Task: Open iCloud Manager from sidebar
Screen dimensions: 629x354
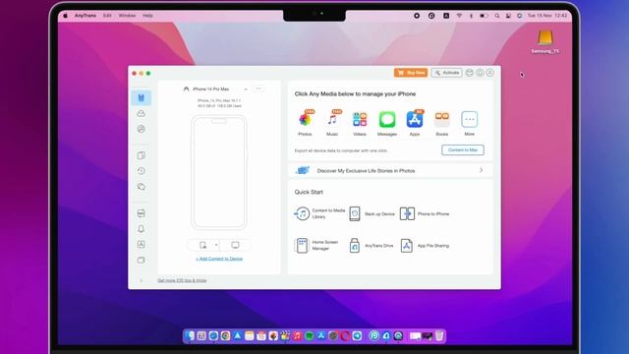Action: coord(142,114)
